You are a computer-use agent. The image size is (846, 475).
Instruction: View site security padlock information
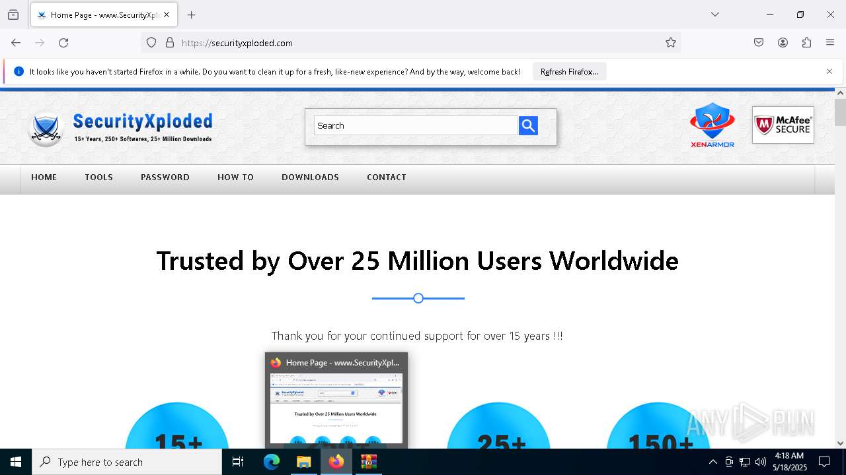pyautogui.click(x=170, y=42)
